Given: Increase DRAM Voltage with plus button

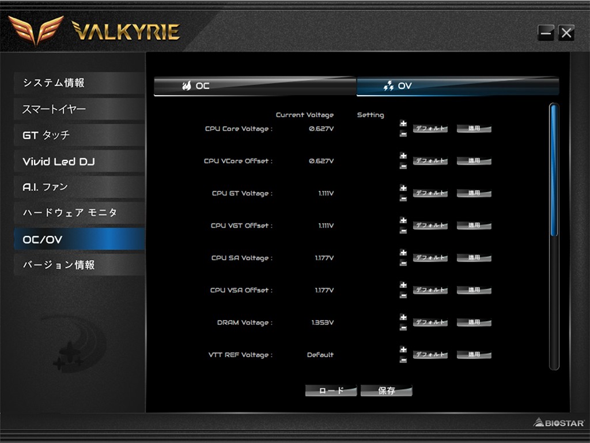Looking at the screenshot, I should [403, 318].
